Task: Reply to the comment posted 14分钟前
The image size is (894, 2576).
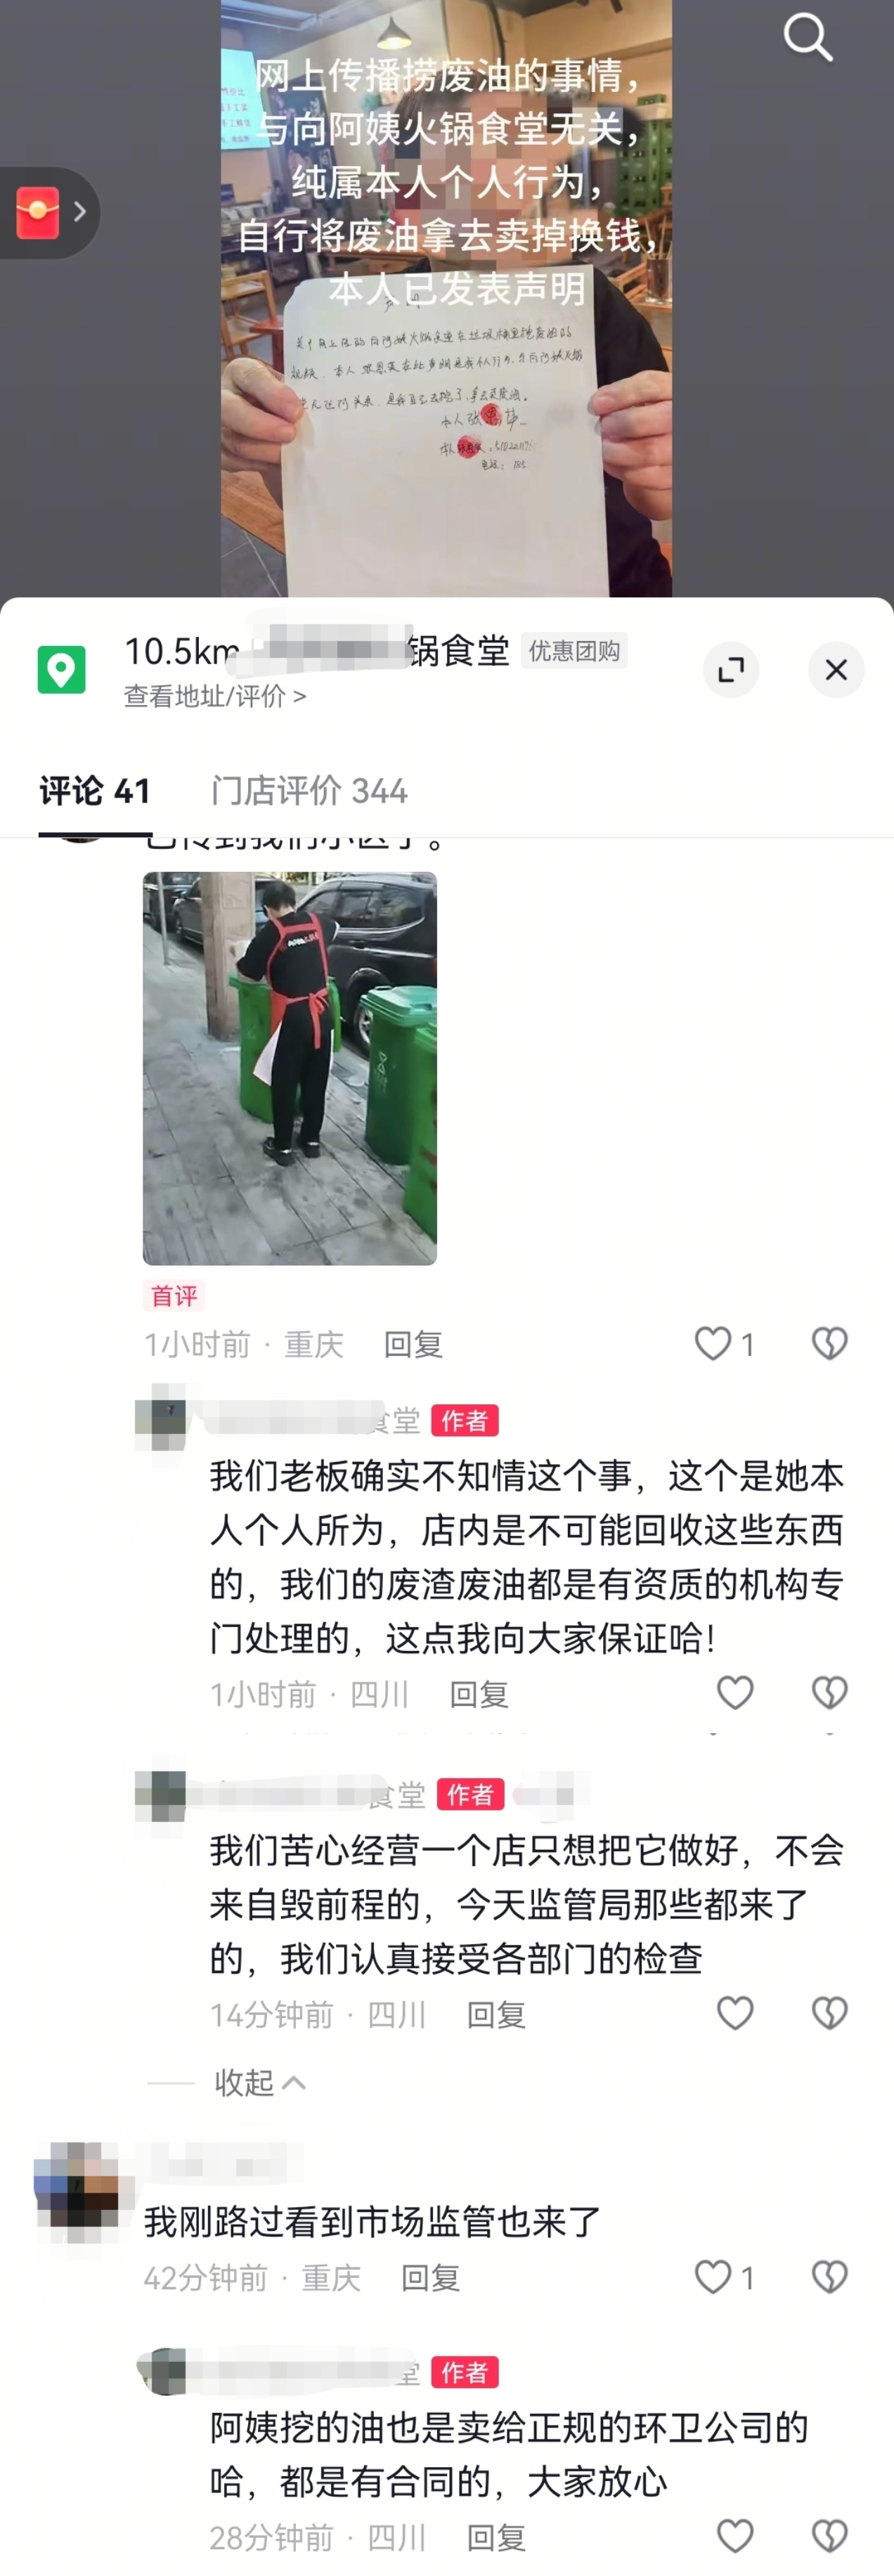Action: (496, 2014)
